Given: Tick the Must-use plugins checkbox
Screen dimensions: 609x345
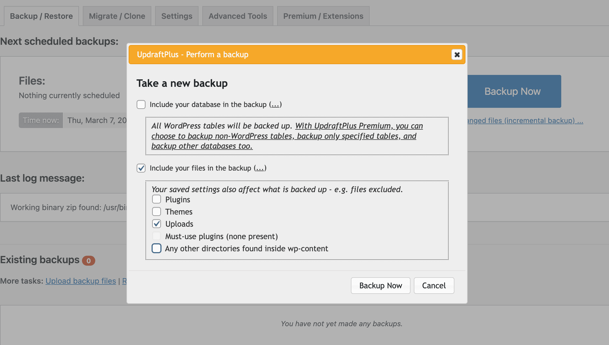Looking at the screenshot, I should coord(157,236).
